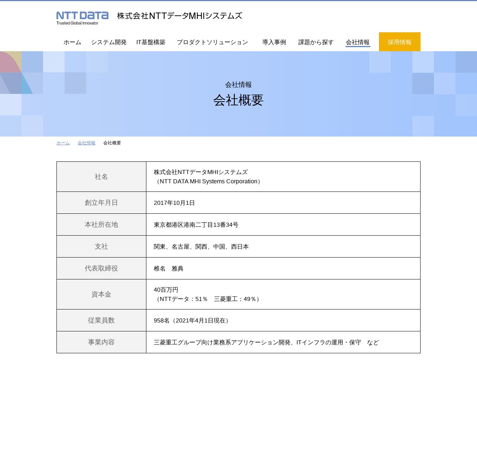The height and width of the screenshot is (452, 477).
Task: Click the NTT DATA MHI Systems Corporation text
Action: [208, 181]
